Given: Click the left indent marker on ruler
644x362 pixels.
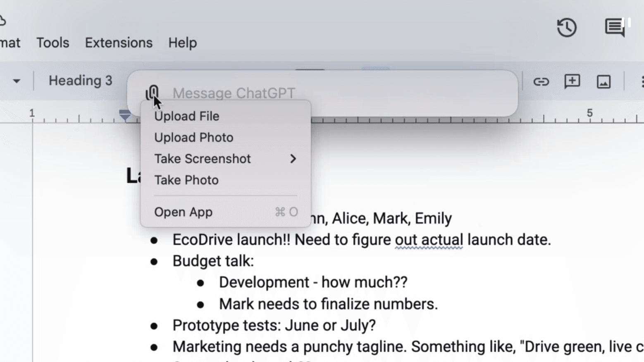Looking at the screenshot, I should pos(124,115).
